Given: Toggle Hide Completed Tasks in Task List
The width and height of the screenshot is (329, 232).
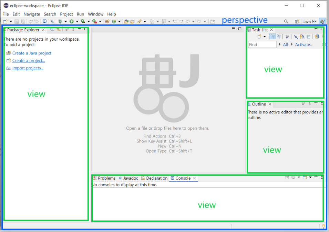Looking at the screenshot, I should (296, 37).
